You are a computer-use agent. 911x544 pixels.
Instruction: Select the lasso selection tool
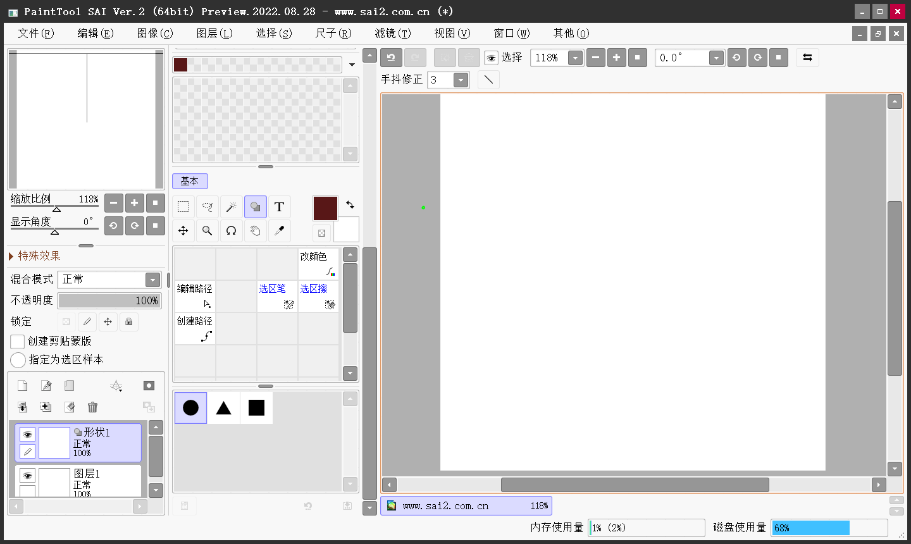click(207, 207)
